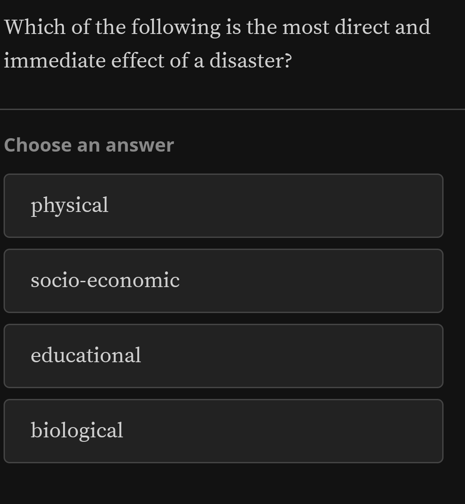Click the 'socio-economic' label text
Viewport: 465px width, 504px height.
[105, 281]
